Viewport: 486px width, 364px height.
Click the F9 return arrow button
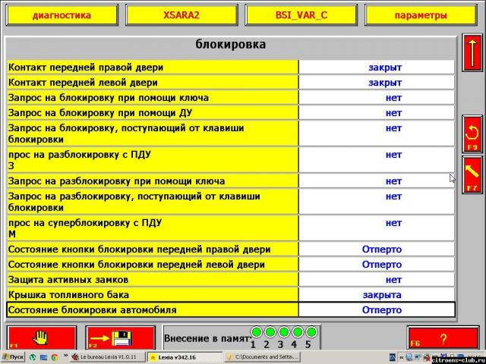tap(472, 134)
